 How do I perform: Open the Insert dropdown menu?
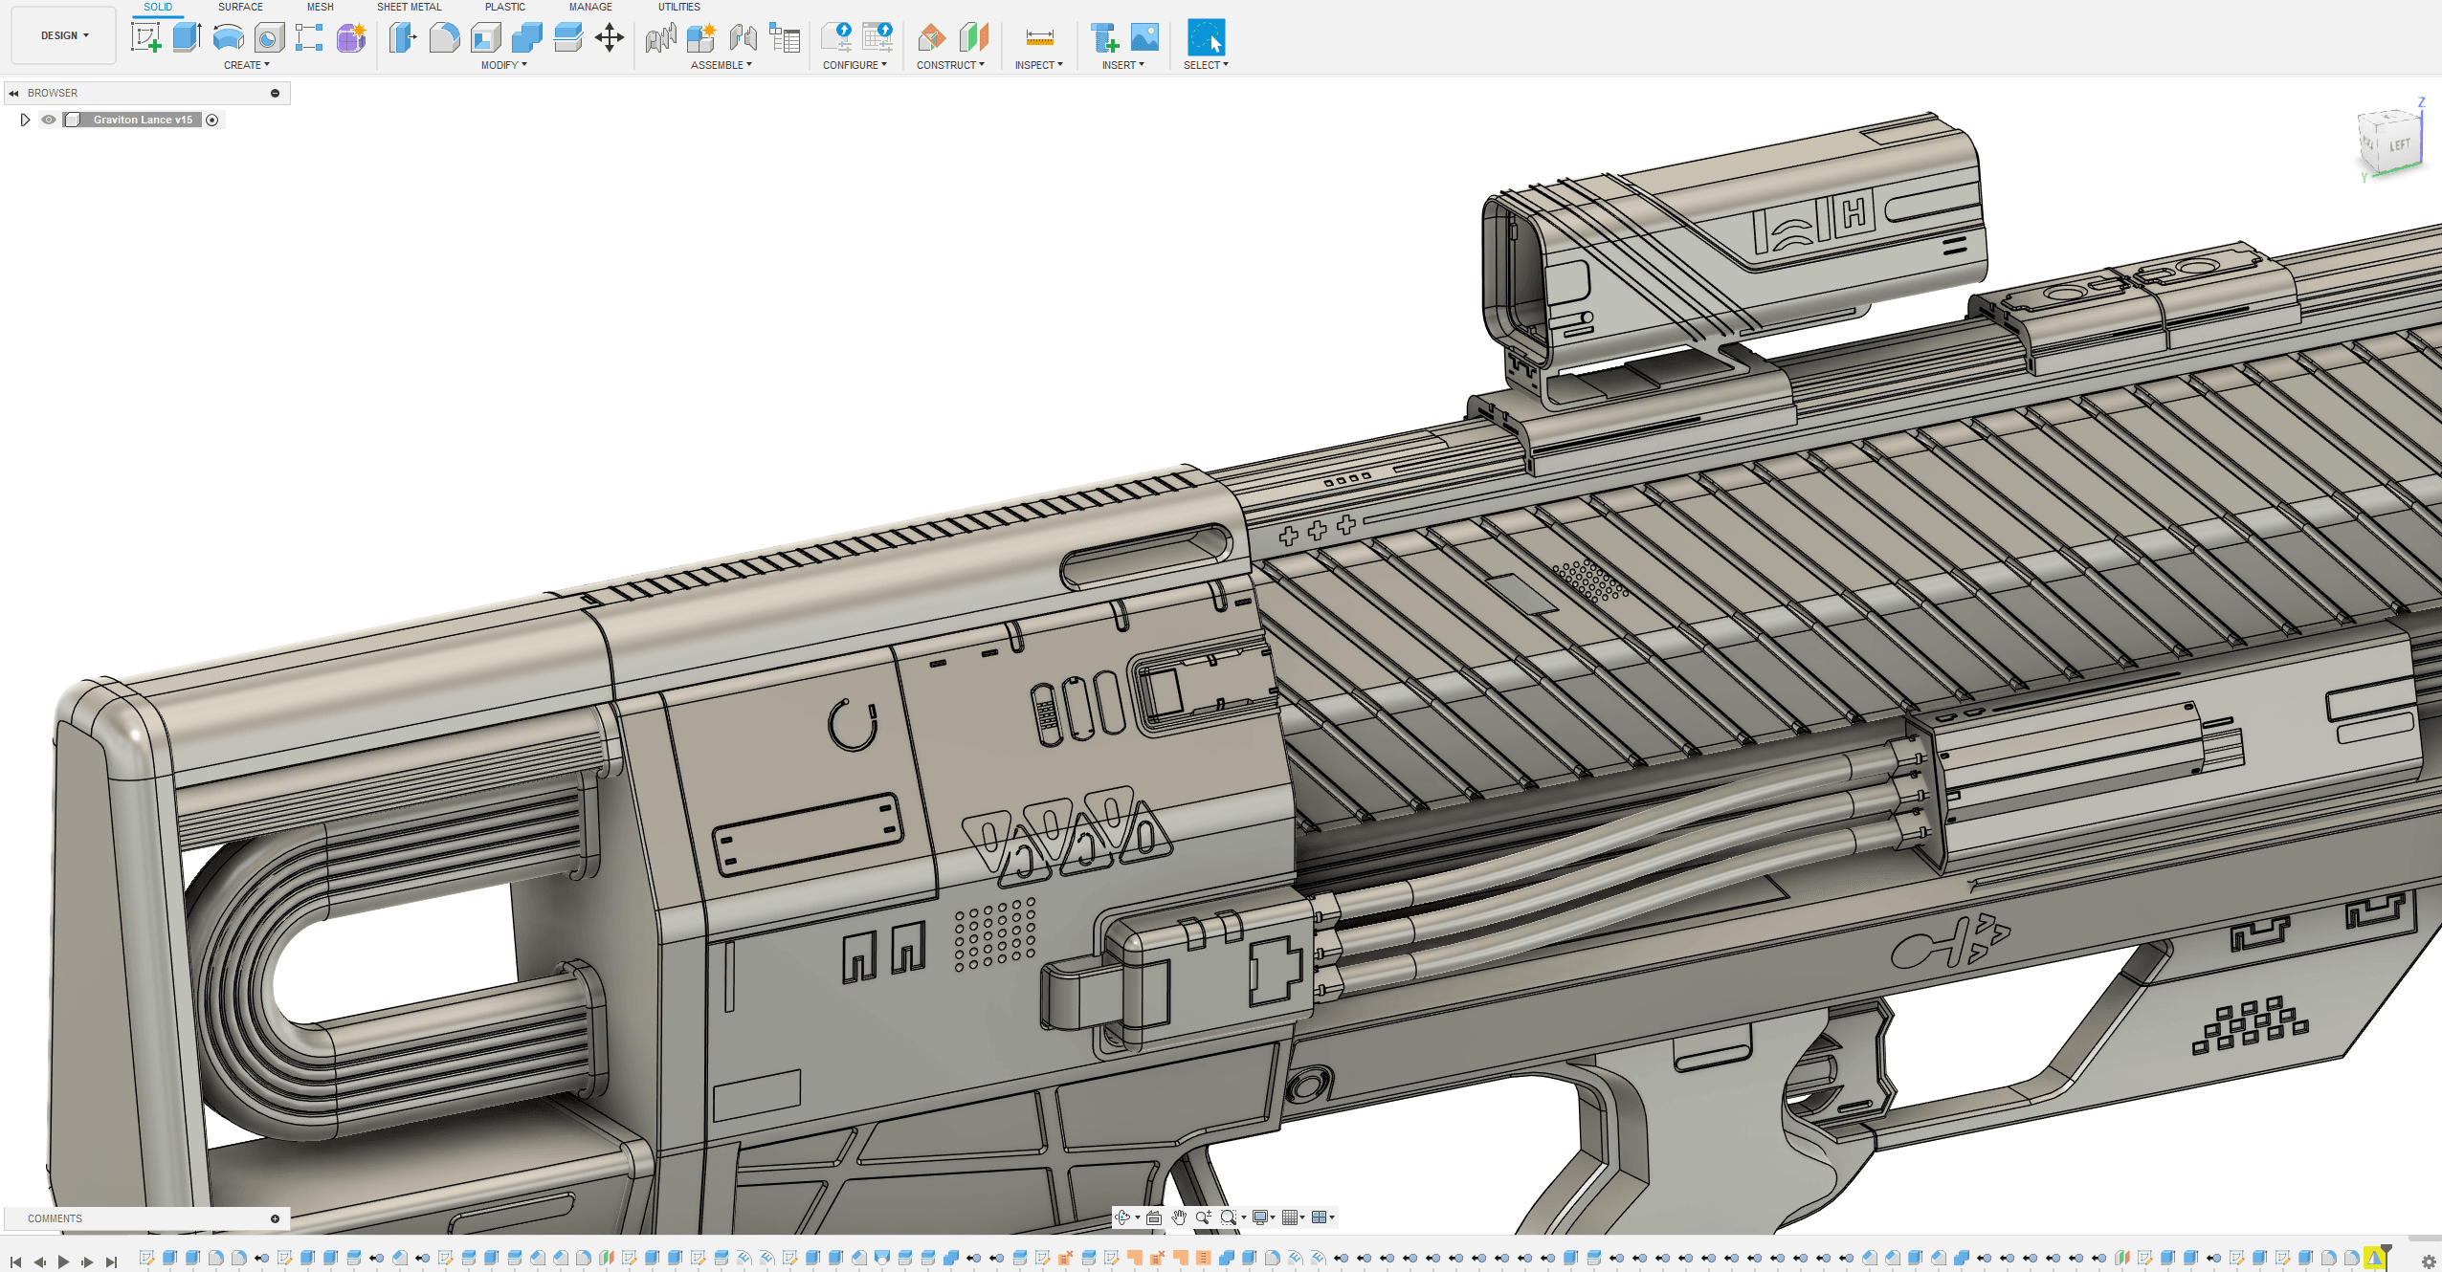click(x=1122, y=65)
